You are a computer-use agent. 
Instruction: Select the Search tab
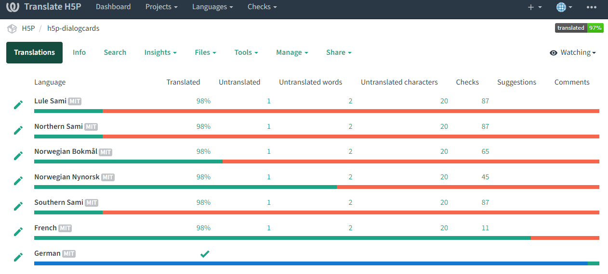click(115, 52)
